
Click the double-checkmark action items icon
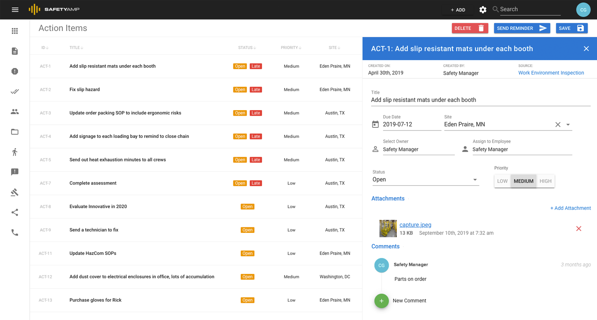15,91
